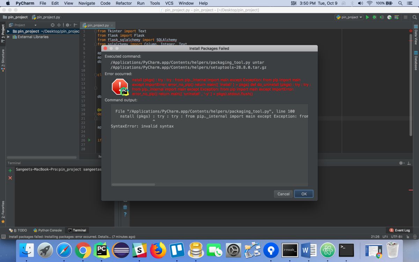Launch Firefox from the Dock
The width and height of the screenshot is (419, 262).
click(158, 250)
